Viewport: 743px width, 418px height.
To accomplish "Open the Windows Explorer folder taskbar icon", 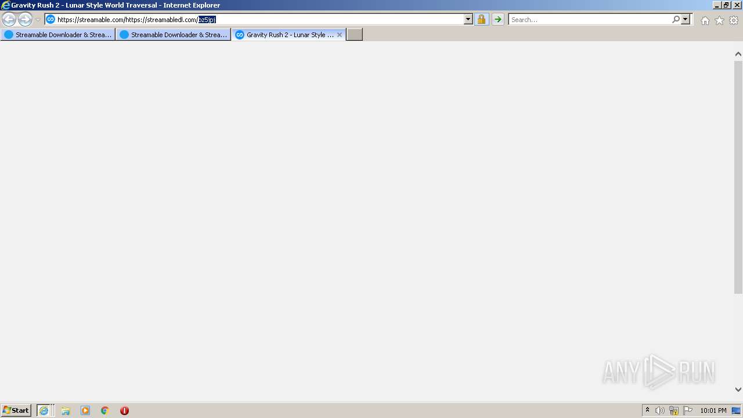I will [66, 410].
